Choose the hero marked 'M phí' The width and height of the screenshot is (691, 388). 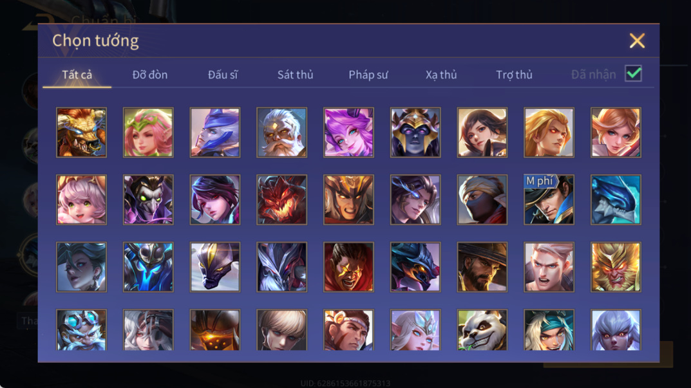click(x=549, y=199)
